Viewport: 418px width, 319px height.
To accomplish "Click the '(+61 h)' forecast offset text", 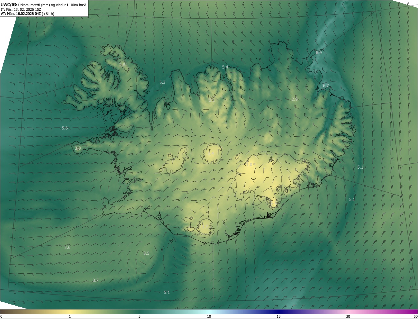I will [48, 14].
